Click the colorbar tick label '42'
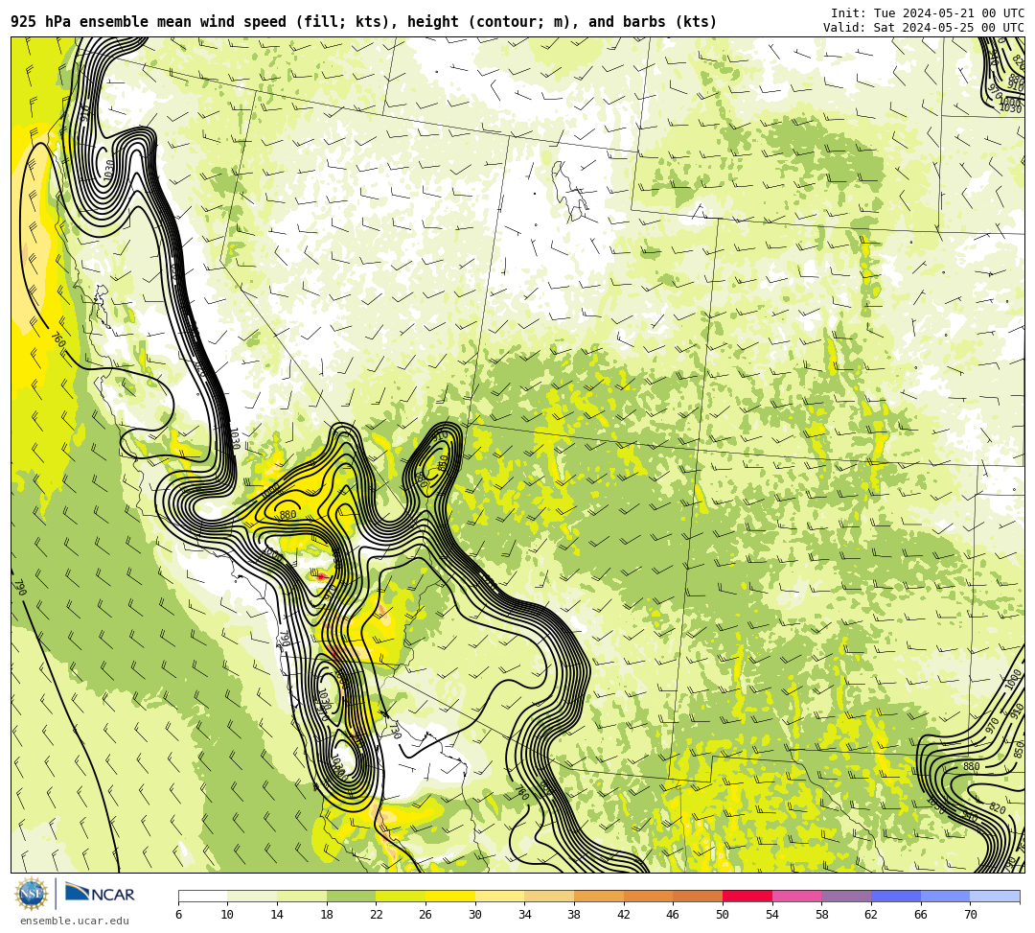 click(x=624, y=915)
